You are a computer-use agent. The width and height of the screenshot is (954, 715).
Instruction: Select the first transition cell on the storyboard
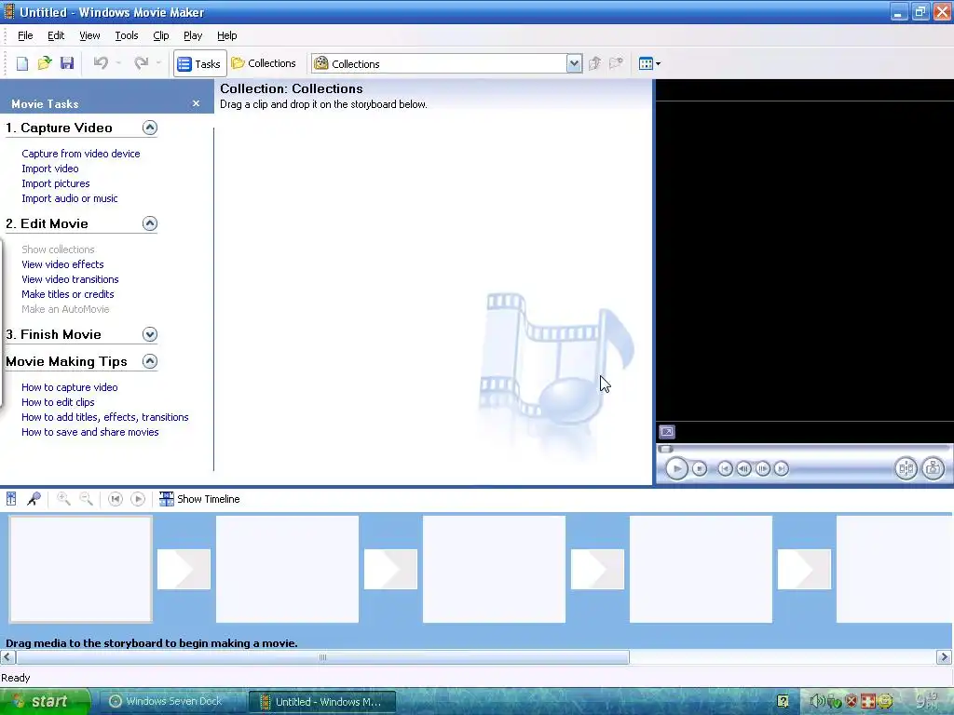(184, 569)
